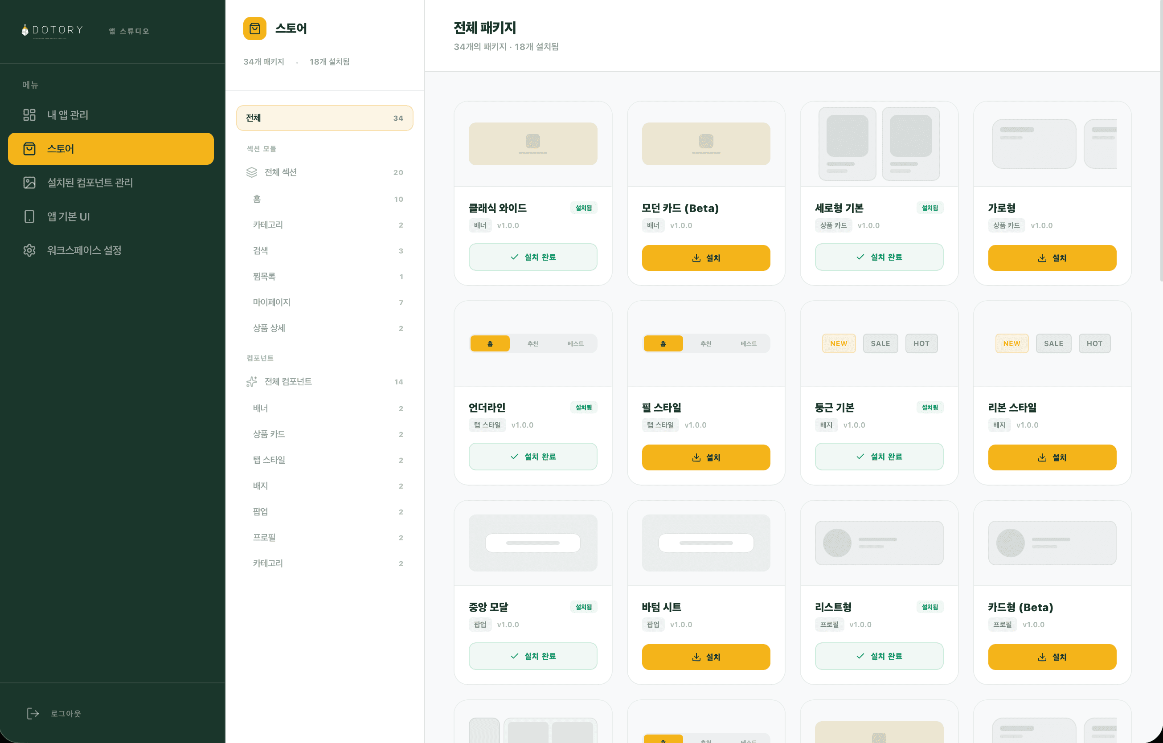Screen dimensions: 1163x743
Task: Click the download icon on 바텀 시트 card
Action: pyautogui.click(x=696, y=657)
